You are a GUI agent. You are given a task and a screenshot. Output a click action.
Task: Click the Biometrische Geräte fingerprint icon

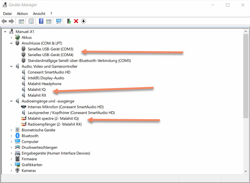pos(17,130)
